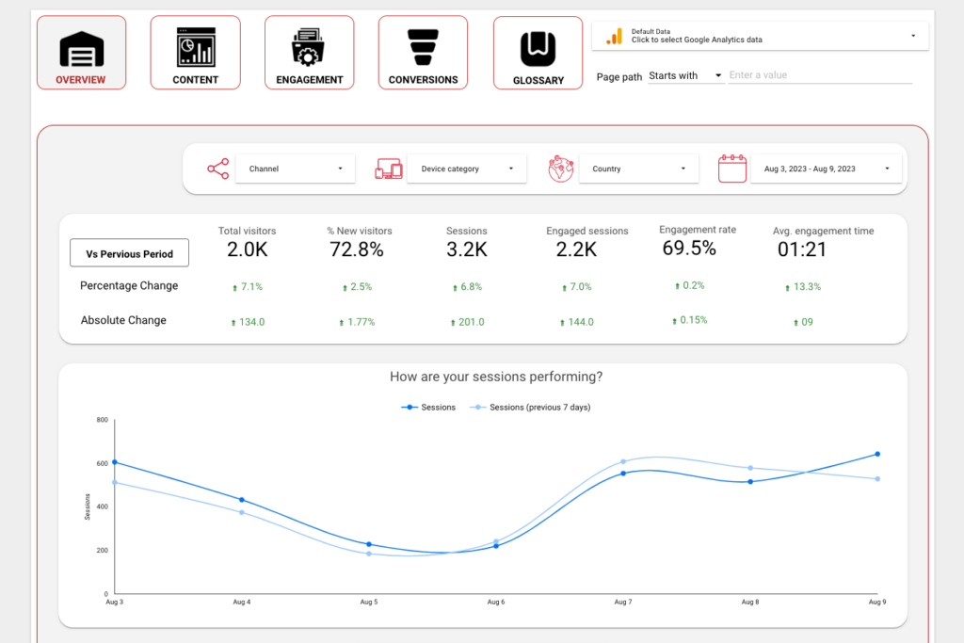Click the share icon beside Channel

click(217, 169)
